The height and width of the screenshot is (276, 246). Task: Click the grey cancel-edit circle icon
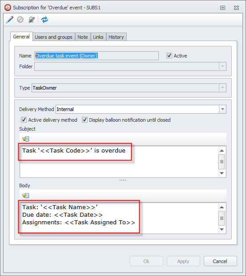coord(20,20)
